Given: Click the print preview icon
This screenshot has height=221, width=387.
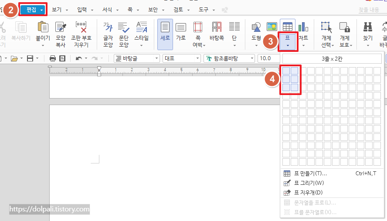Looking at the screenshot, I should click(62, 58).
